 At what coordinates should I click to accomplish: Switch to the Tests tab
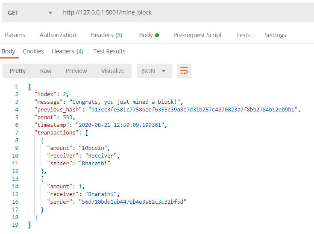coord(243,35)
